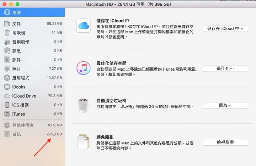
Task: Click the 照片 flower icon
Action: click(x=7, y=69)
